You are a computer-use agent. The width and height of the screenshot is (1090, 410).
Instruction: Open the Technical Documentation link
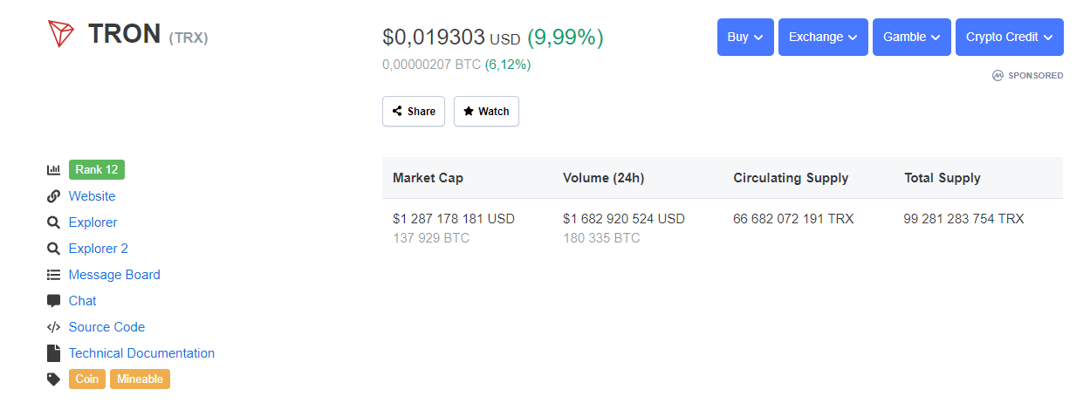tap(141, 353)
